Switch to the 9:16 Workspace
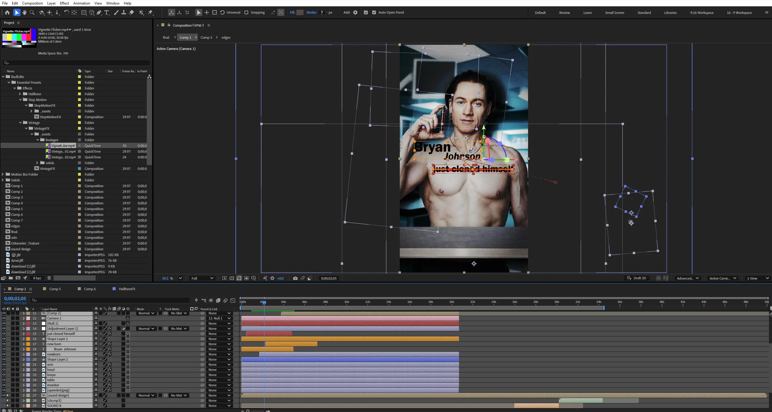The height and width of the screenshot is (412, 772). [x=702, y=13]
